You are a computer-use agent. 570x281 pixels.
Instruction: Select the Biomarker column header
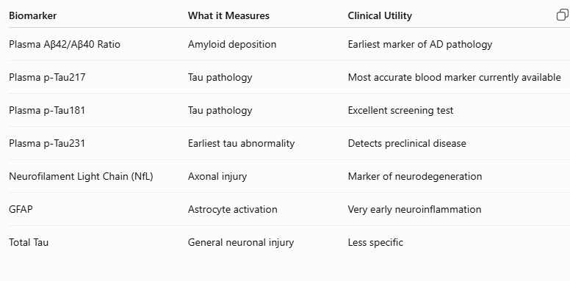33,15
